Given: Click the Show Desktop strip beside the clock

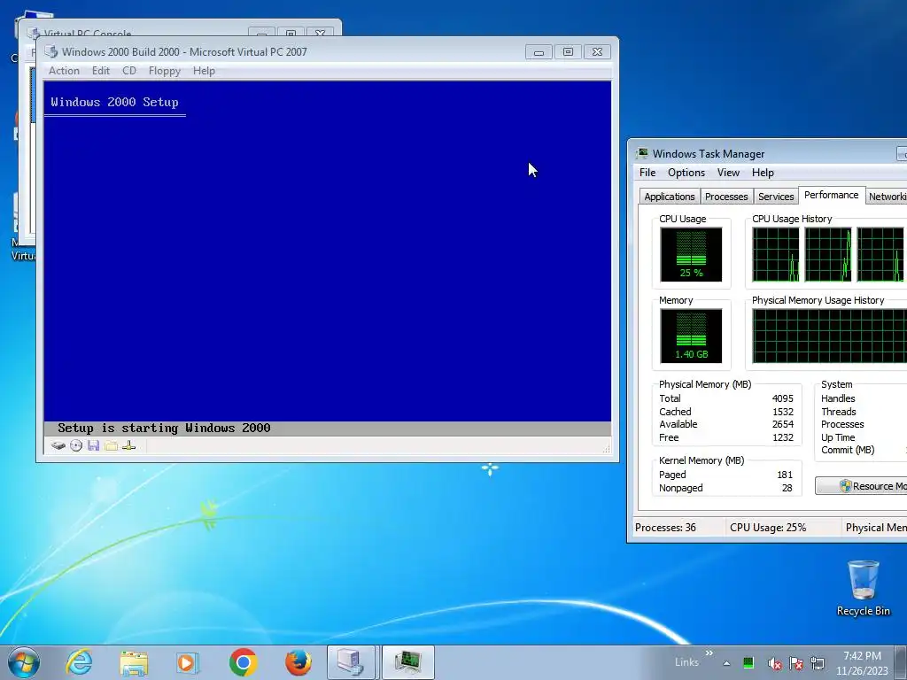Looking at the screenshot, I should pos(903,662).
